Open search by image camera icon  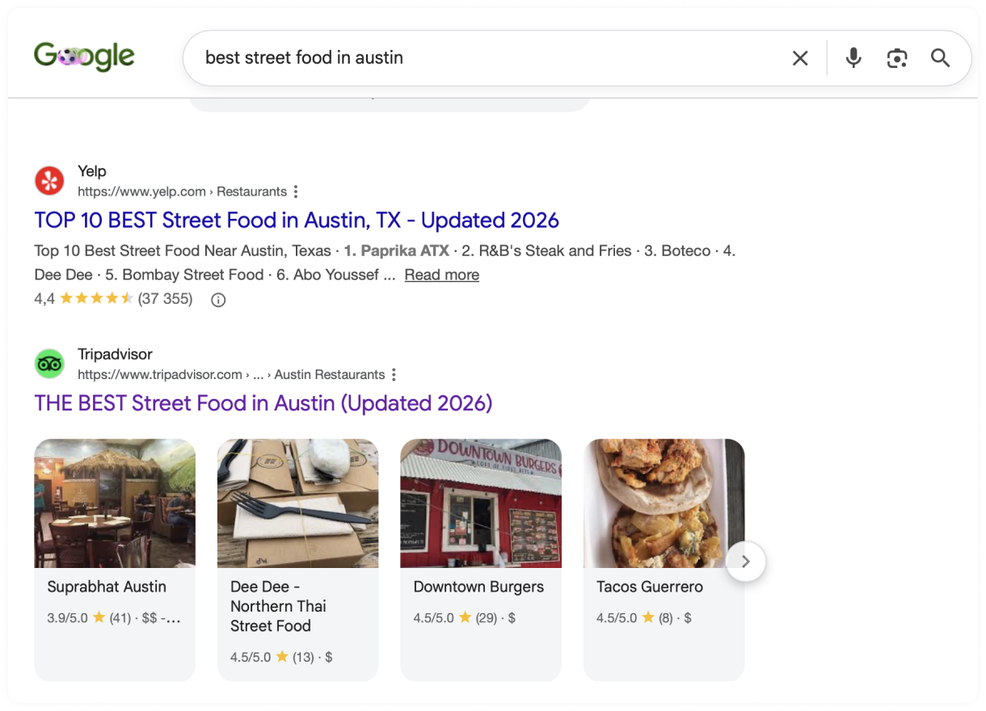(897, 58)
